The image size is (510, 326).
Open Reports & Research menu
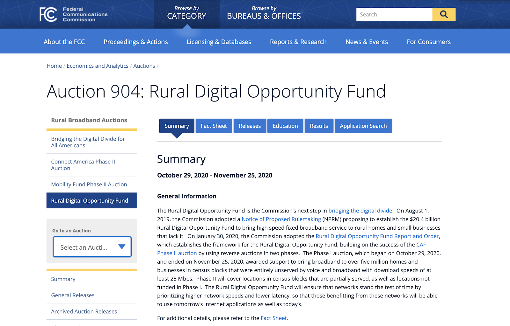(x=298, y=42)
